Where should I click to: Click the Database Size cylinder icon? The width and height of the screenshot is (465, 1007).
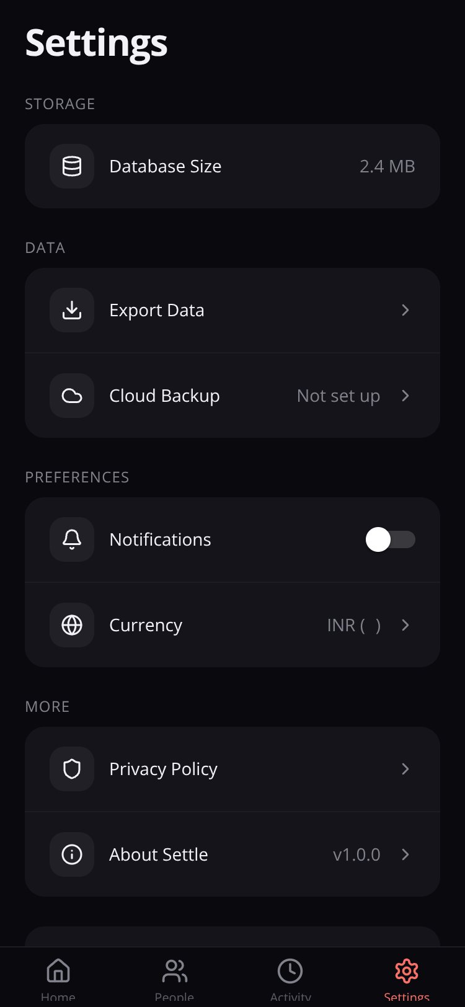click(72, 166)
